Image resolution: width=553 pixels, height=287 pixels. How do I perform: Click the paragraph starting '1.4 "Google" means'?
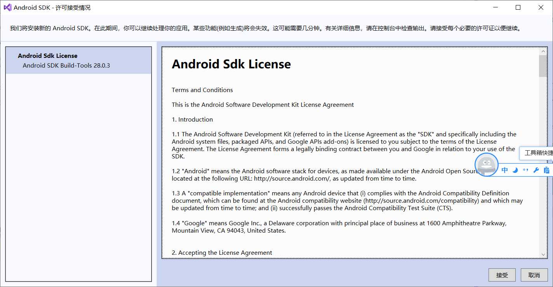(339, 227)
